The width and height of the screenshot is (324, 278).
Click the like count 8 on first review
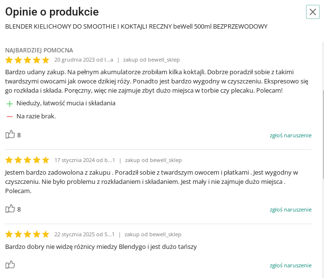(x=19, y=135)
